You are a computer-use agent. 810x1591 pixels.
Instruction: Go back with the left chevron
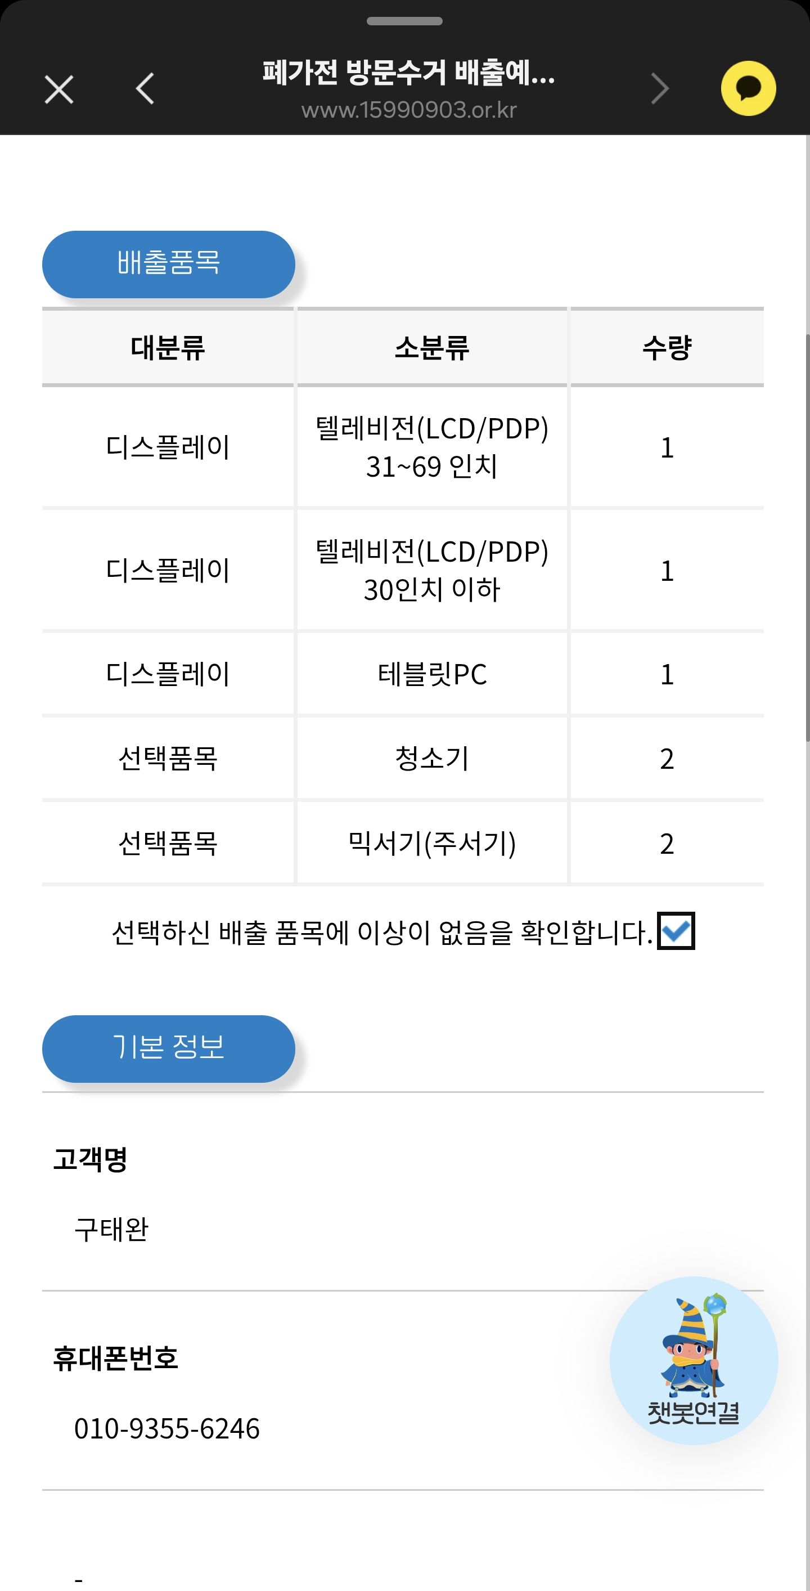click(145, 89)
